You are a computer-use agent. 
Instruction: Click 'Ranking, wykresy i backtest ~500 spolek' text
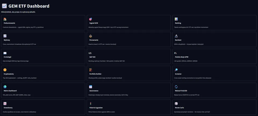(x=107, y=61)
